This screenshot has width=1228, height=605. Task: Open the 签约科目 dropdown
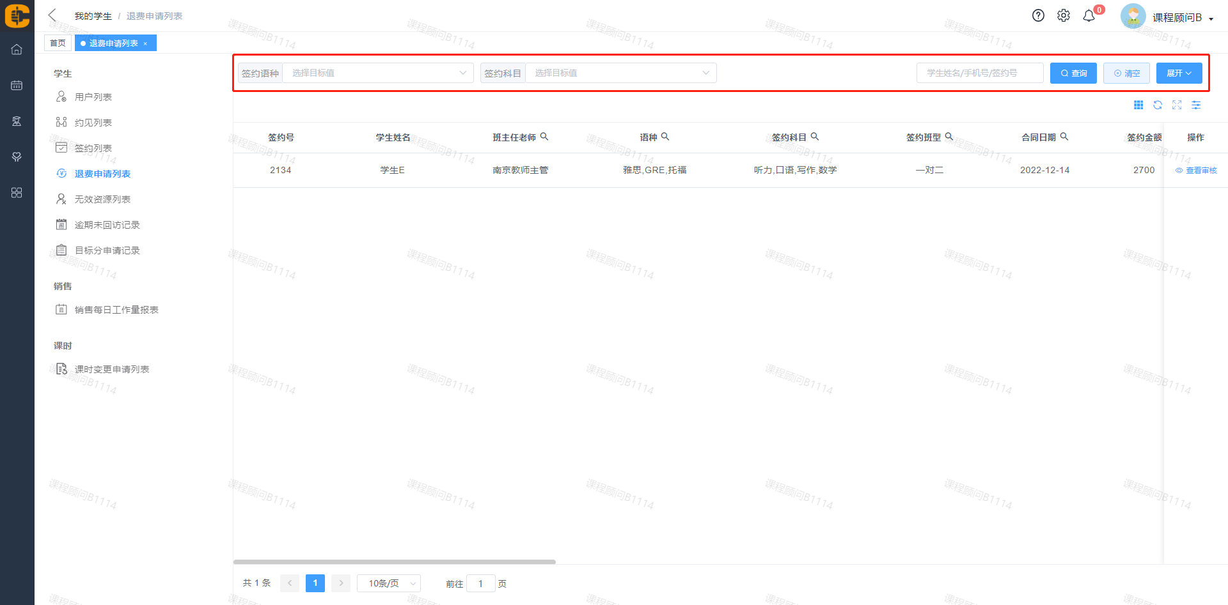[620, 73]
